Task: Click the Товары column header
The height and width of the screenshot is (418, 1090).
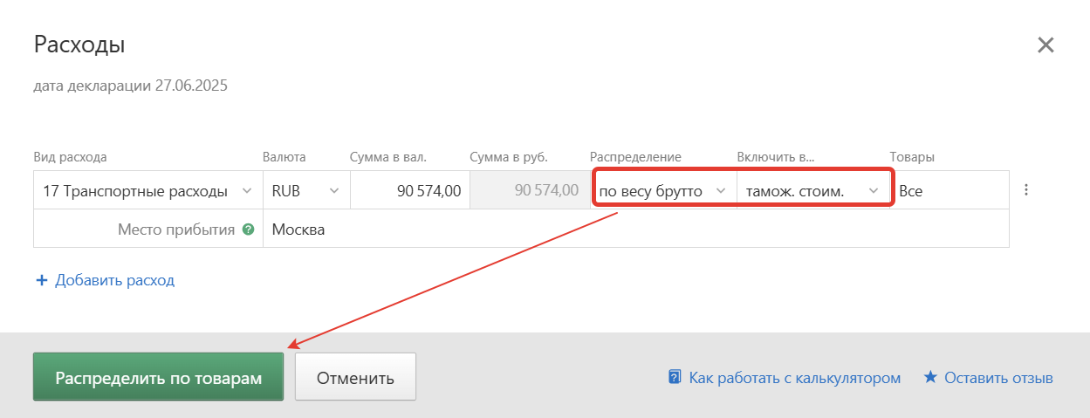Action: pyautogui.click(x=912, y=157)
